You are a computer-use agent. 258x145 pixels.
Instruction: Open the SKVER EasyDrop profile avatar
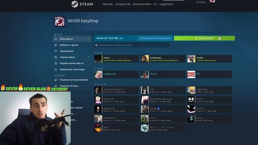tap(60, 21)
